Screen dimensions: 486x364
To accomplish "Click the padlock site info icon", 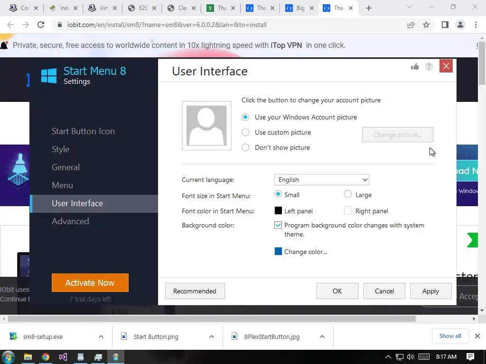I will 60,25.
